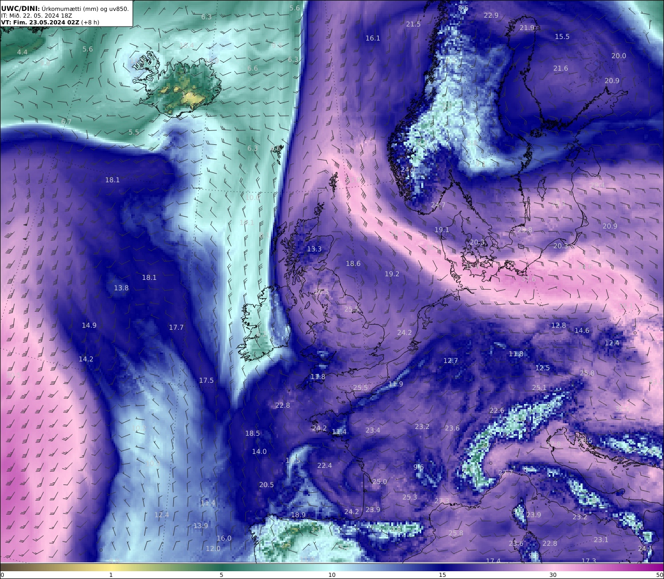
Task: Click the map value 20.5
Action: [x=267, y=485]
